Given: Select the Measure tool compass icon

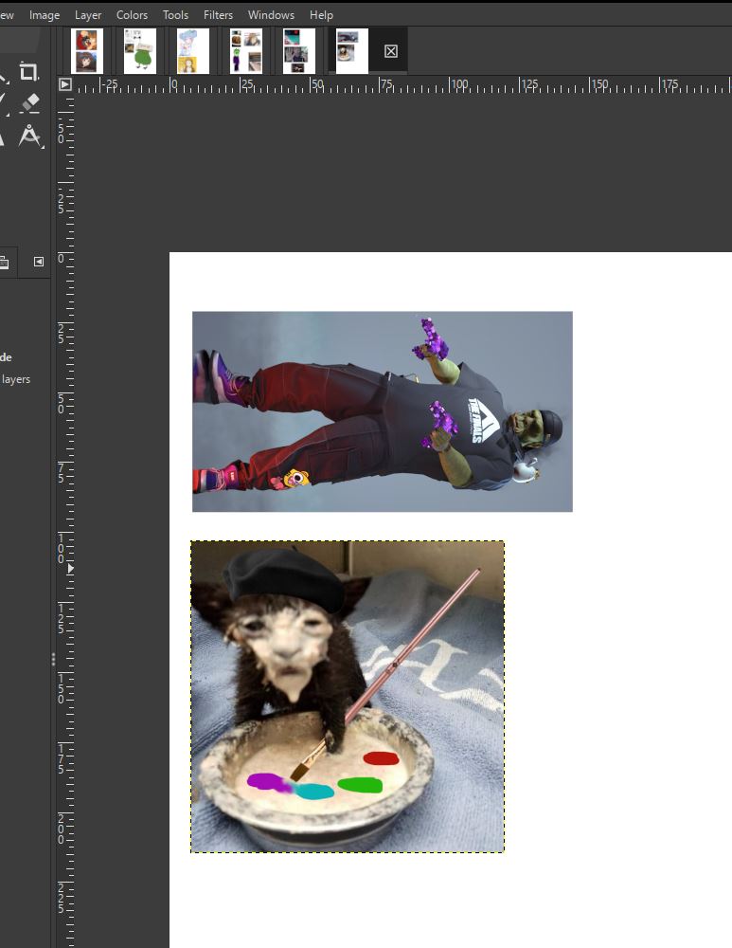Looking at the screenshot, I should pos(29,136).
